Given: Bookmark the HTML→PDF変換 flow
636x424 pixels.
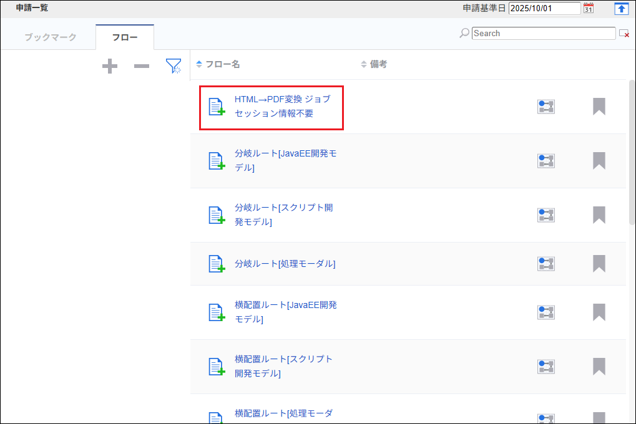Looking at the screenshot, I should (599, 107).
